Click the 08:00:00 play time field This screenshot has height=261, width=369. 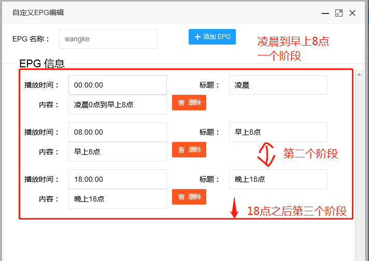pos(117,132)
